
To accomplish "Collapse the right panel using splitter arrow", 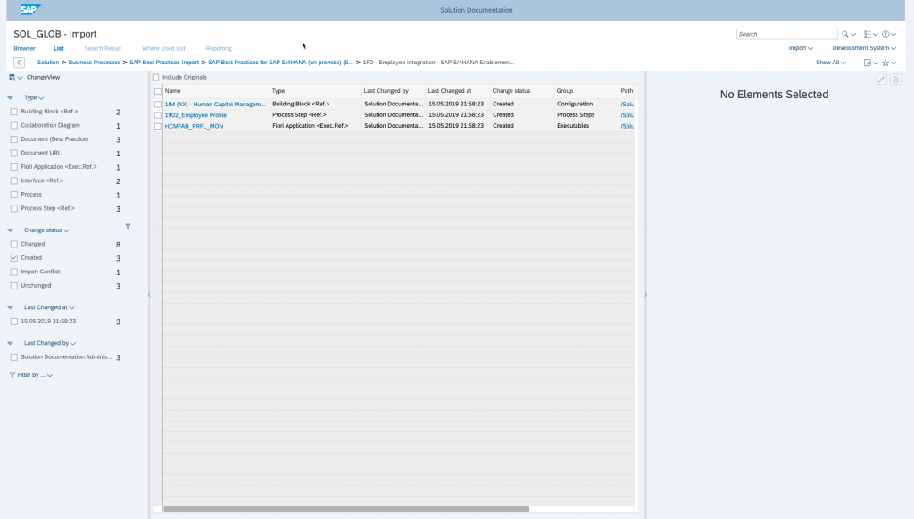I will pyautogui.click(x=645, y=295).
